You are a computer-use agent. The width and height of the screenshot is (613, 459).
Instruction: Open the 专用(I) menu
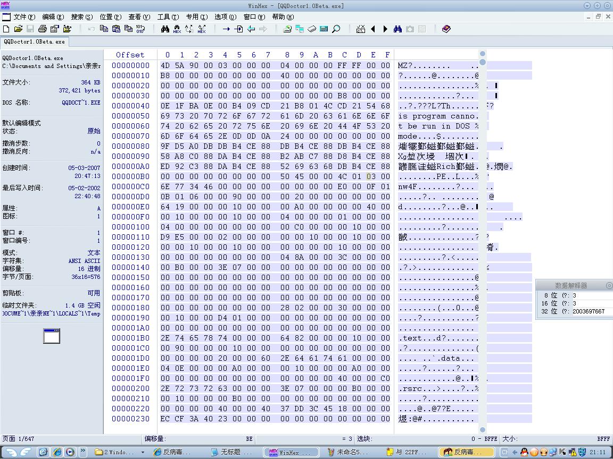coord(197,17)
